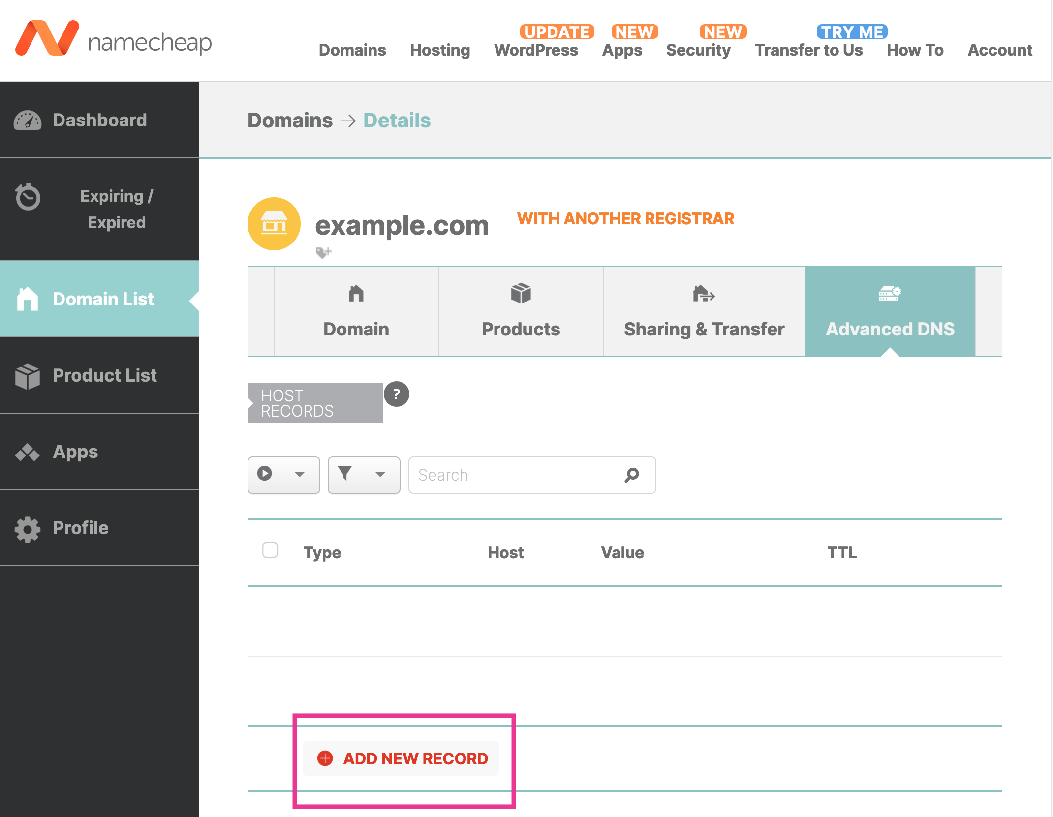Go to Apps in the sidebar

[x=99, y=452]
